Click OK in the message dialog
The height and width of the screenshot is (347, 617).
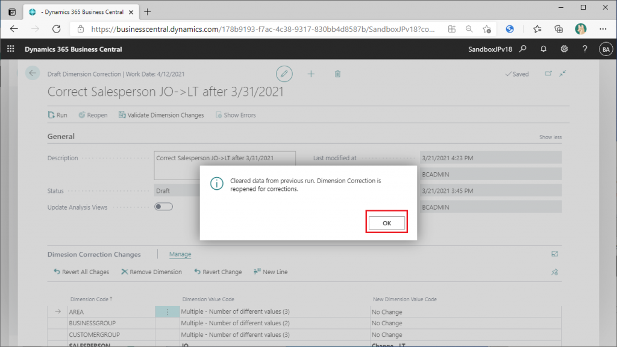[x=387, y=223]
